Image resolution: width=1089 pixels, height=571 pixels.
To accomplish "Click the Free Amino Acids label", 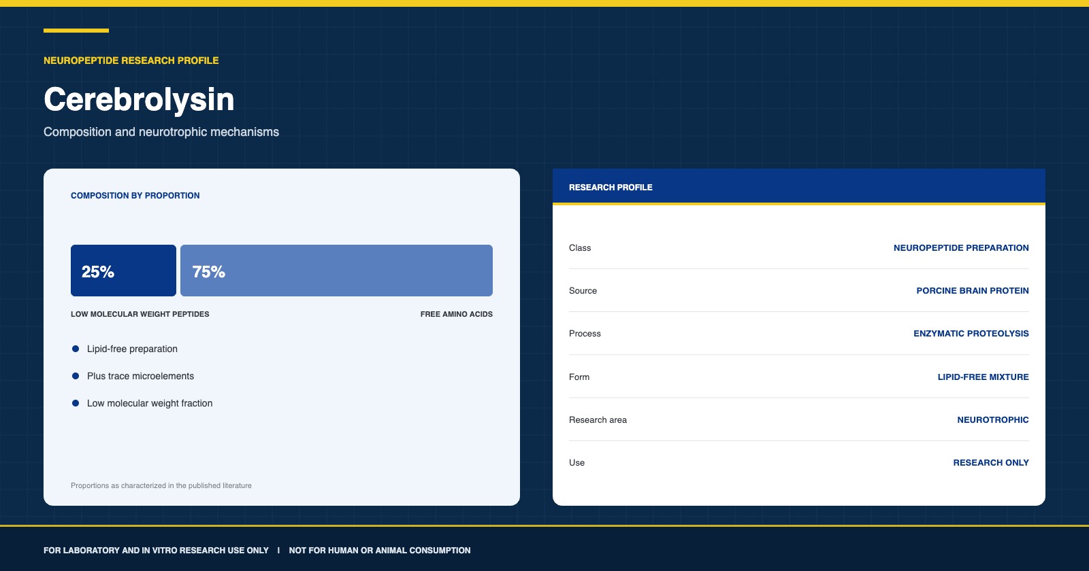I will (x=457, y=314).
